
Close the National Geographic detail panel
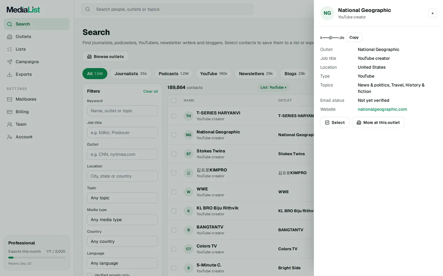433,13
